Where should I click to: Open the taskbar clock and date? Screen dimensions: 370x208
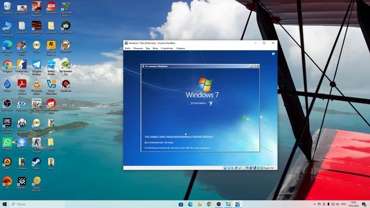[353, 204]
